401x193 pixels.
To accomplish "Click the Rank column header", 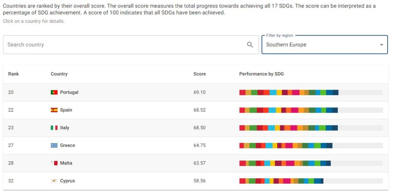I will point(13,74).
